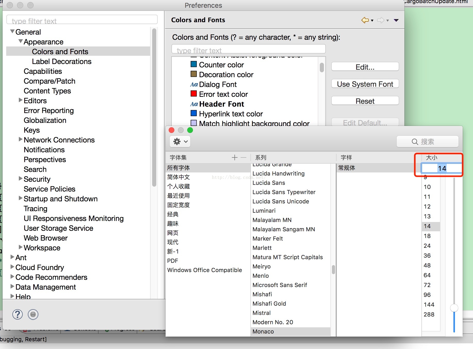Click the forward navigation arrow in Preferences
Screen dimensions: 473x349
[x=381, y=20]
